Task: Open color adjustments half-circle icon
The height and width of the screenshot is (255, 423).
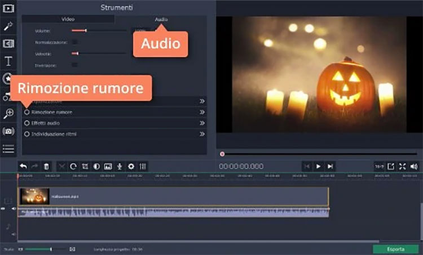Action: click(96, 167)
